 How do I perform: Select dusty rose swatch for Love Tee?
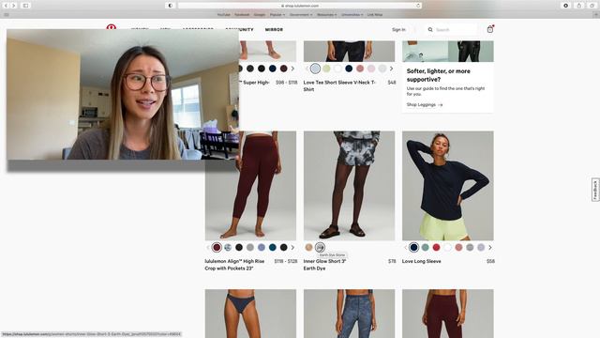(x=360, y=69)
